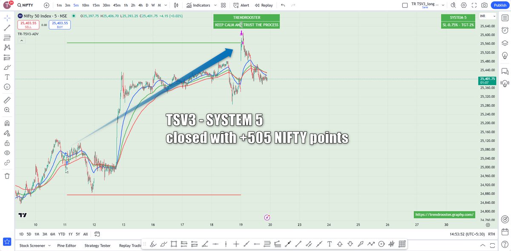Remove drawings with trash icon
The image size is (511, 251).
(x=7, y=176)
